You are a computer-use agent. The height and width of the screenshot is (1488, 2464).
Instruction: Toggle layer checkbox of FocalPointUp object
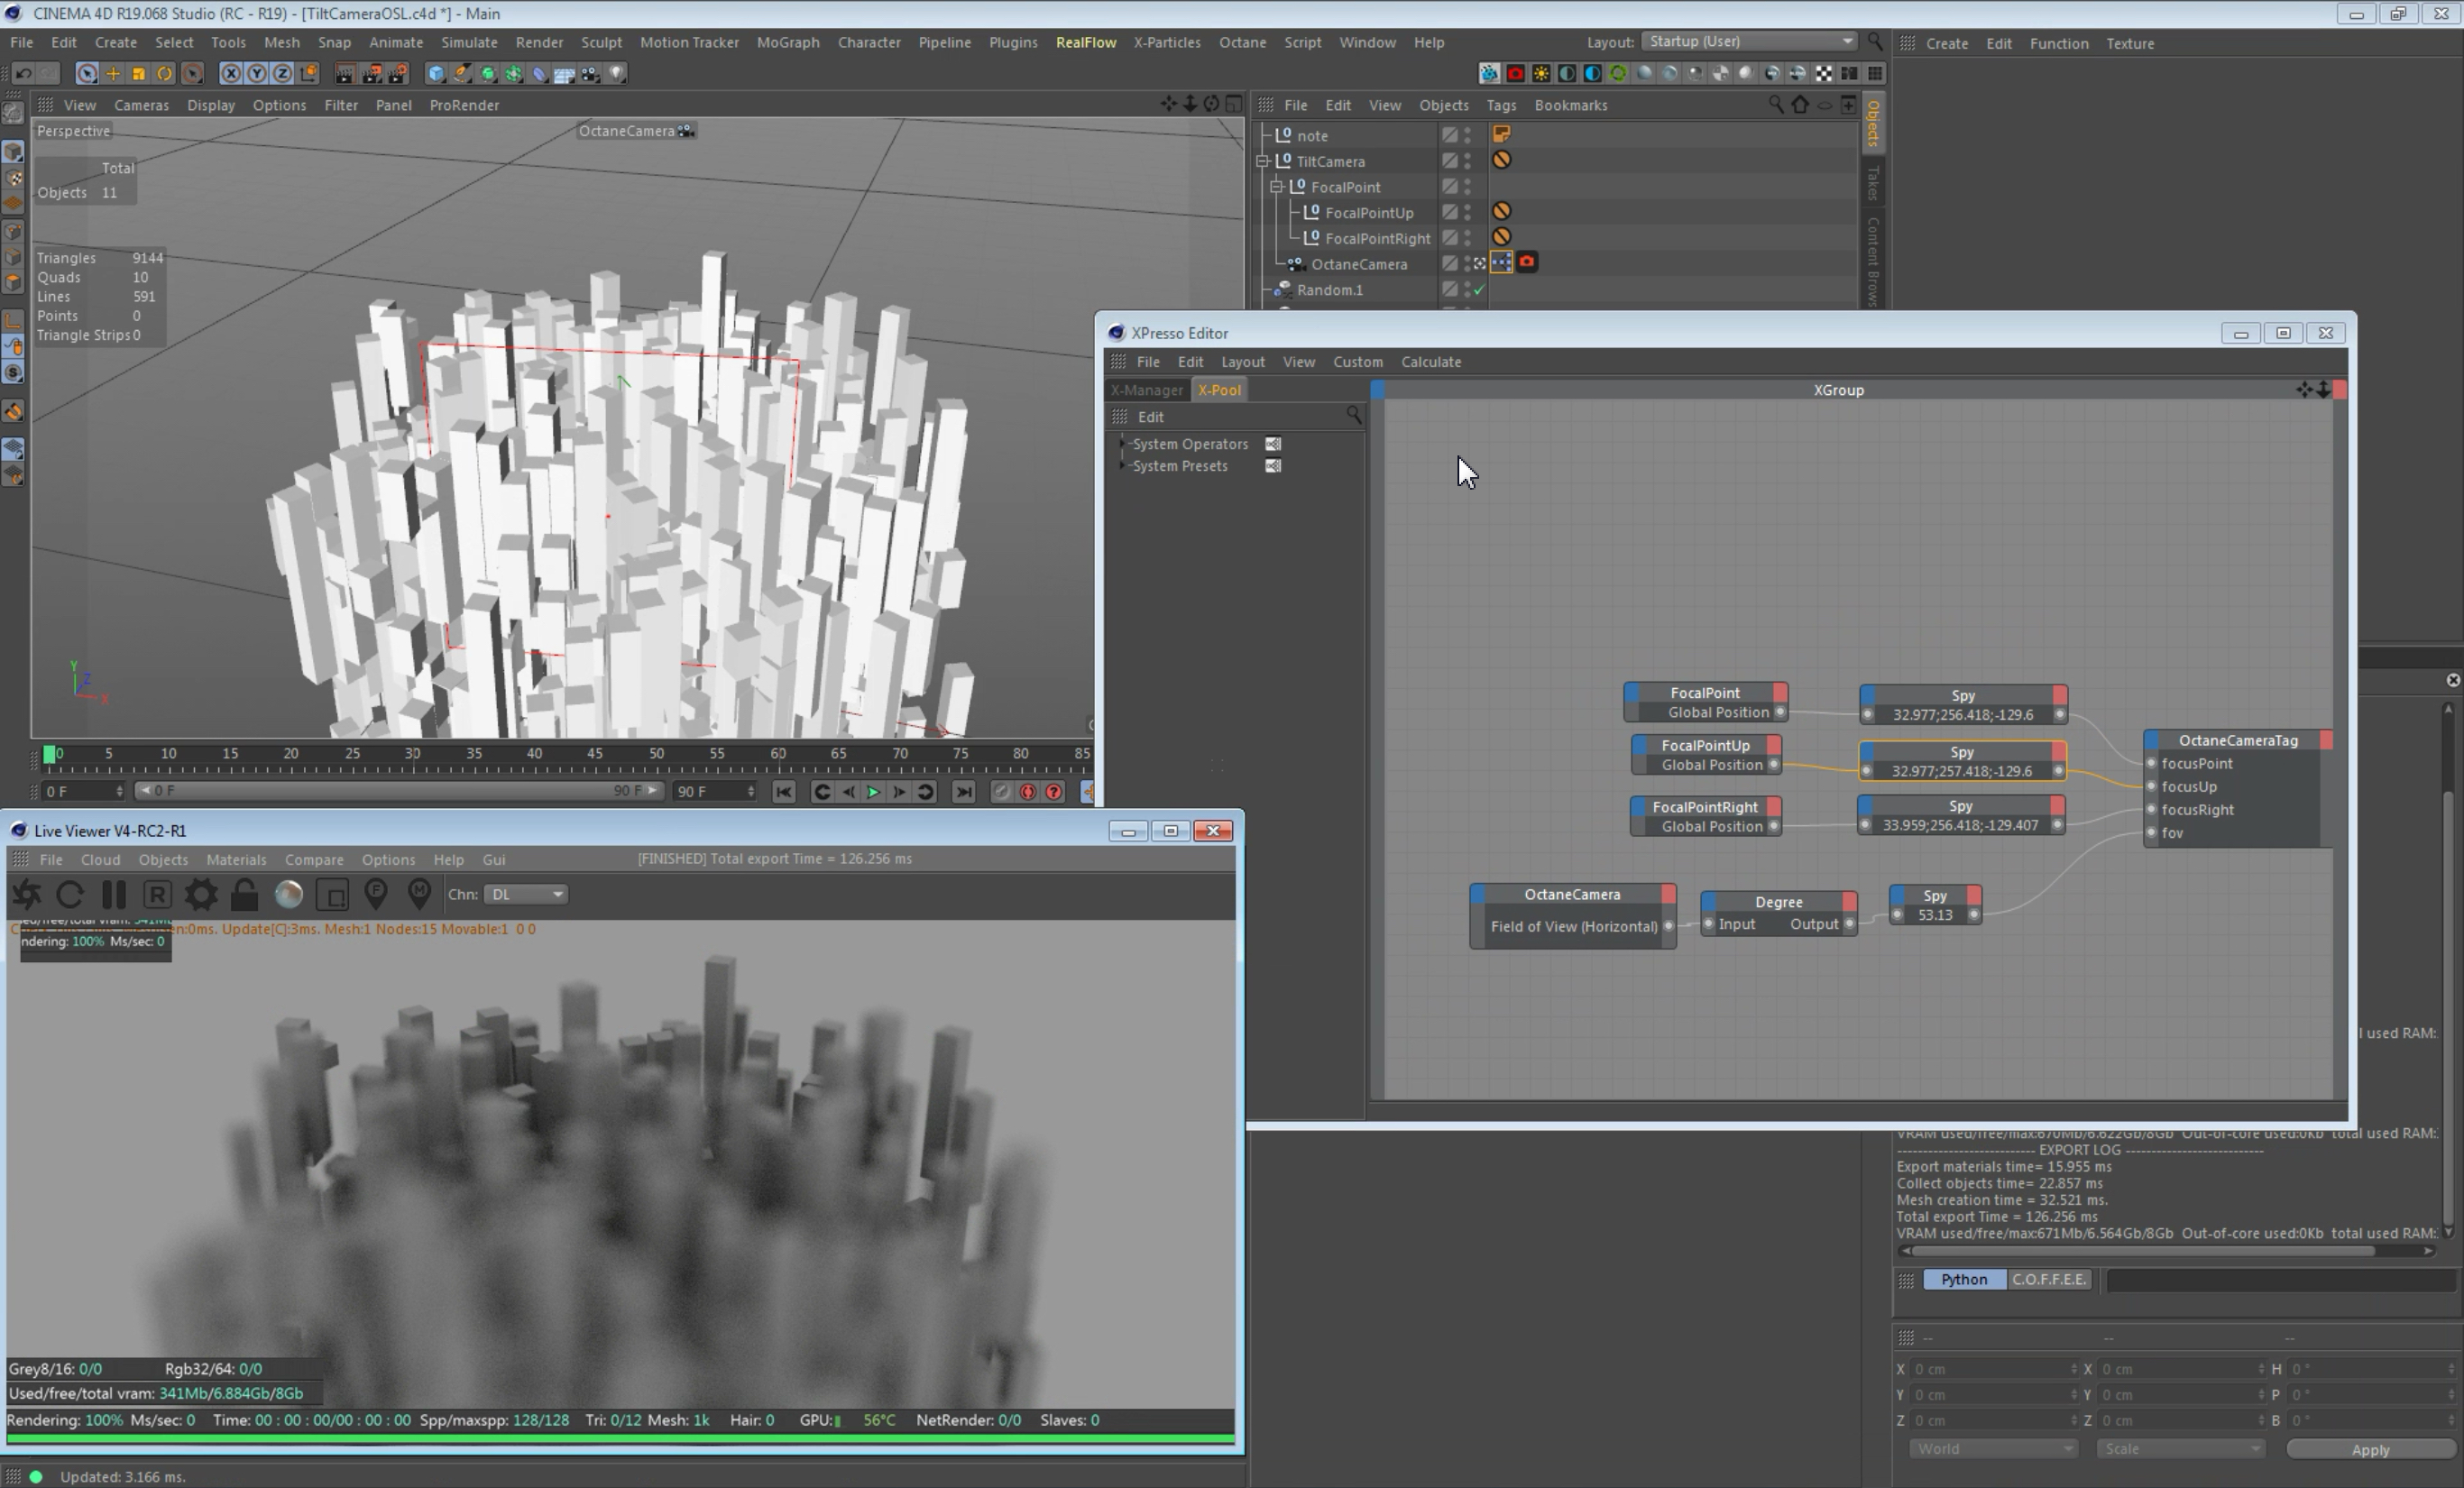click(x=1449, y=212)
